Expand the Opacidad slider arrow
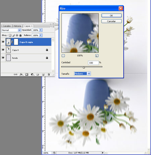This screenshot has height=155, width=151. point(41,30)
